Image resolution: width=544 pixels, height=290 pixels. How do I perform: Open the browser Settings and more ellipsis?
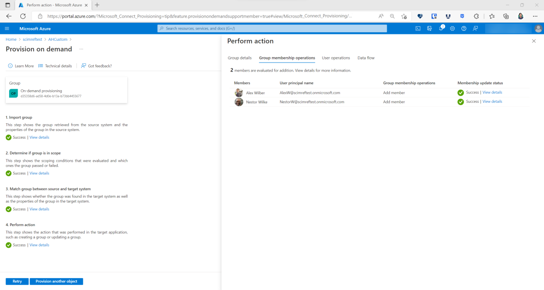(535, 16)
